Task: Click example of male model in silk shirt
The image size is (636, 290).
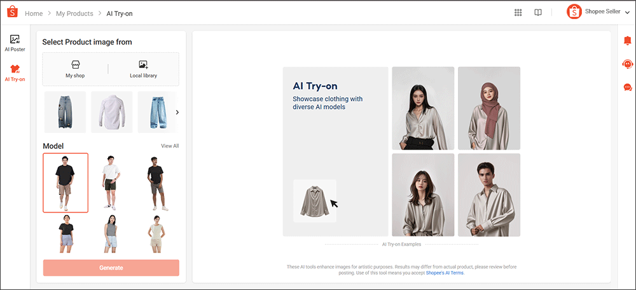Action: (x=489, y=195)
